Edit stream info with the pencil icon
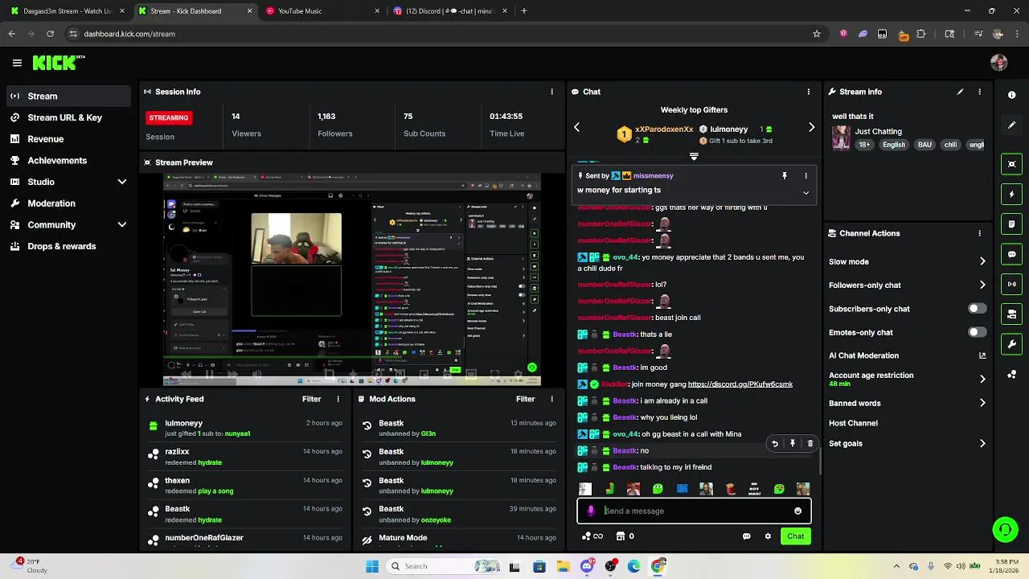This screenshot has width=1029, height=579. point(960,92)
